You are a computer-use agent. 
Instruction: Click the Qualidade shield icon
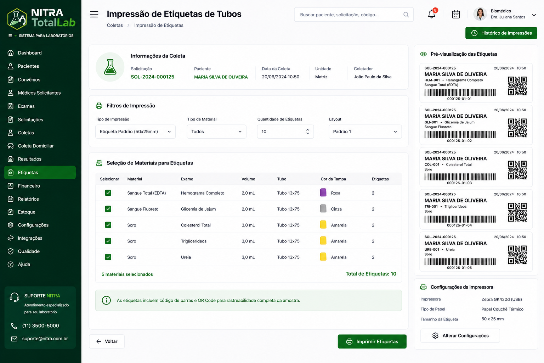[11, 251]
